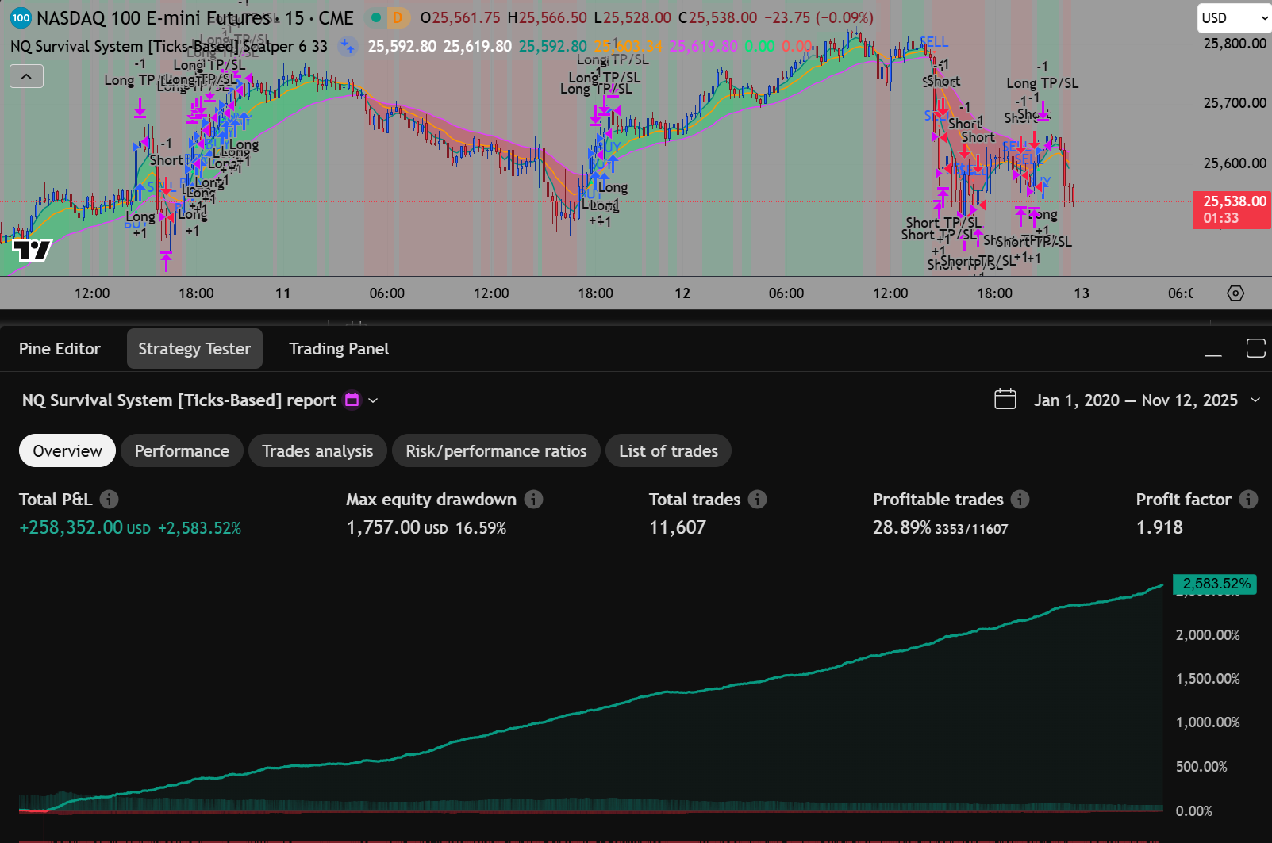This screenshot has width=1272, height=843.
Task: Open the strategy report name dropdown chevron
Action: [x=373, y=400]
